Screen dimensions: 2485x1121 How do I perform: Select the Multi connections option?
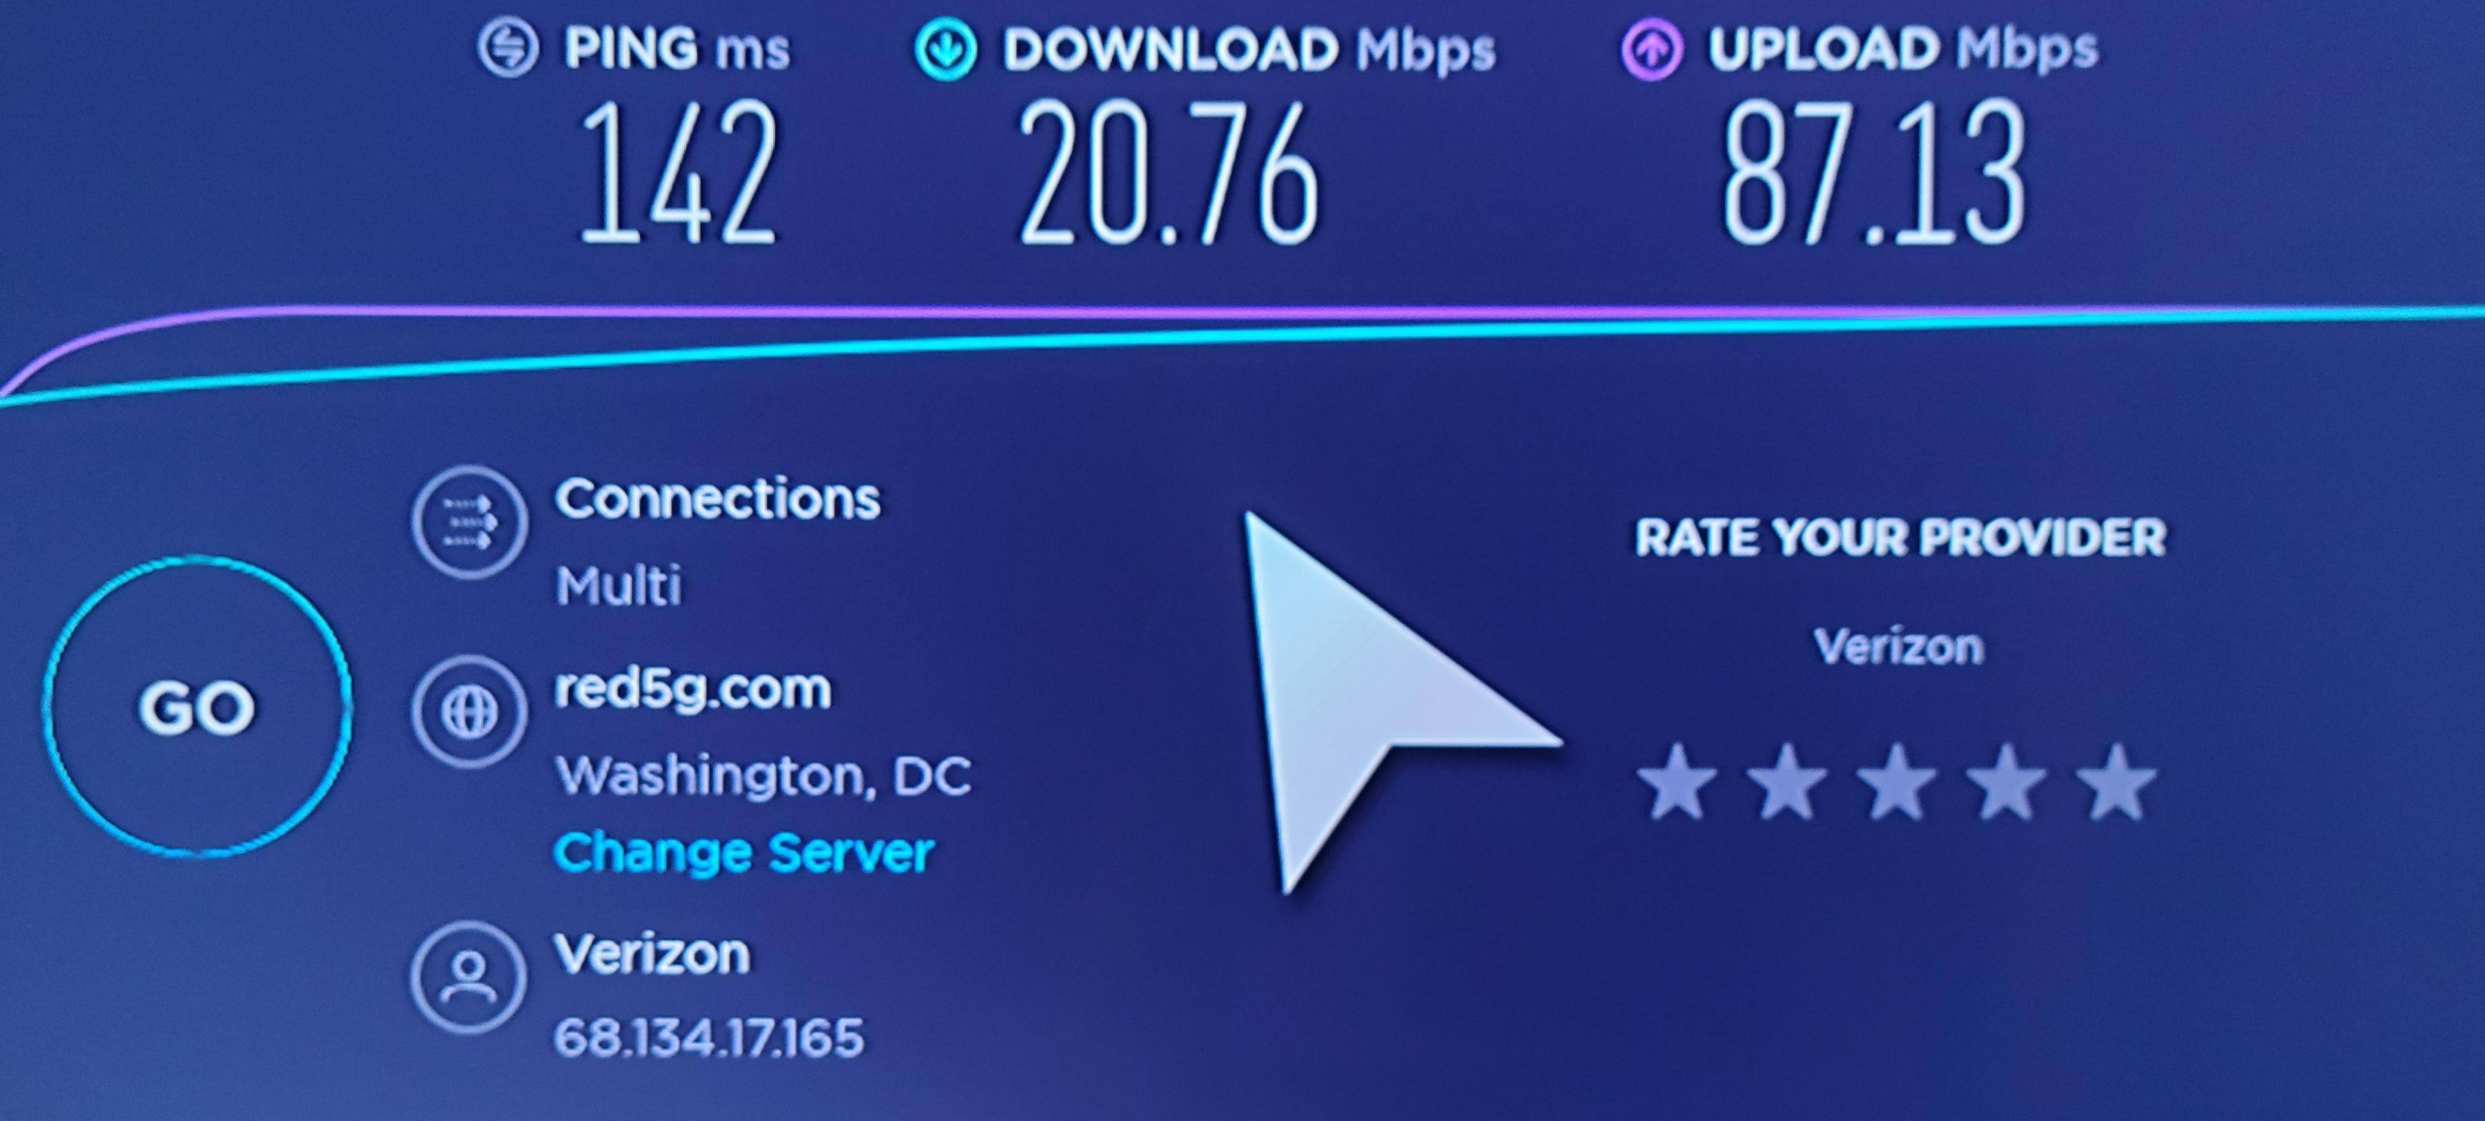click(618, 585)
